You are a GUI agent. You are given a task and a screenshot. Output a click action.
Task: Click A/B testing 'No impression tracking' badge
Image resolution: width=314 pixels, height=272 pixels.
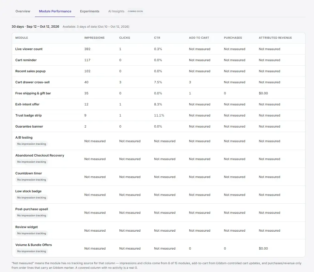[31, 144]
